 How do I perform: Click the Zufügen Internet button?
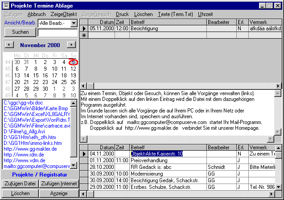59,184
